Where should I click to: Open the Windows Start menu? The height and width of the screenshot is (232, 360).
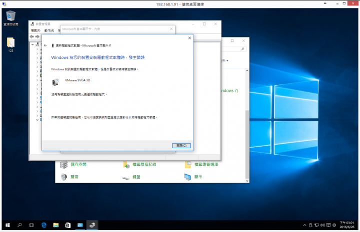[x=7, y=225]
